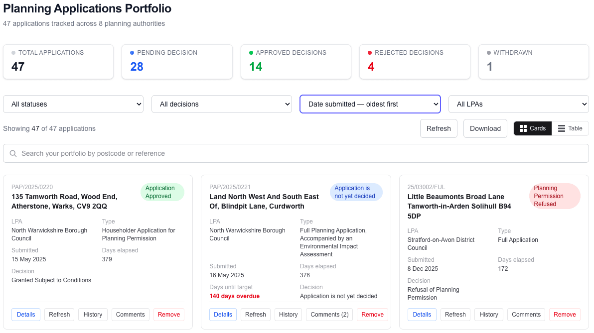Open Details for Blindpit Lane application

223,315
